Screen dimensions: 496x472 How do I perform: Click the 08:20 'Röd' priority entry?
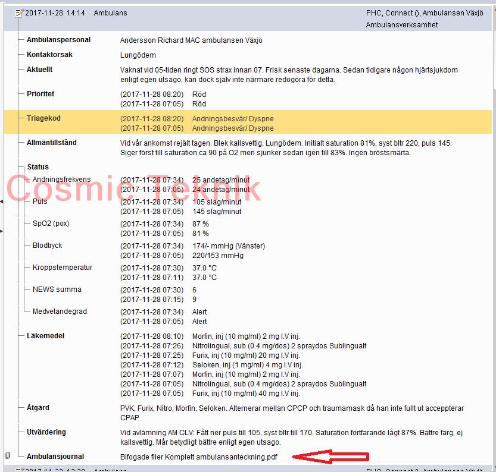(199, 95)
